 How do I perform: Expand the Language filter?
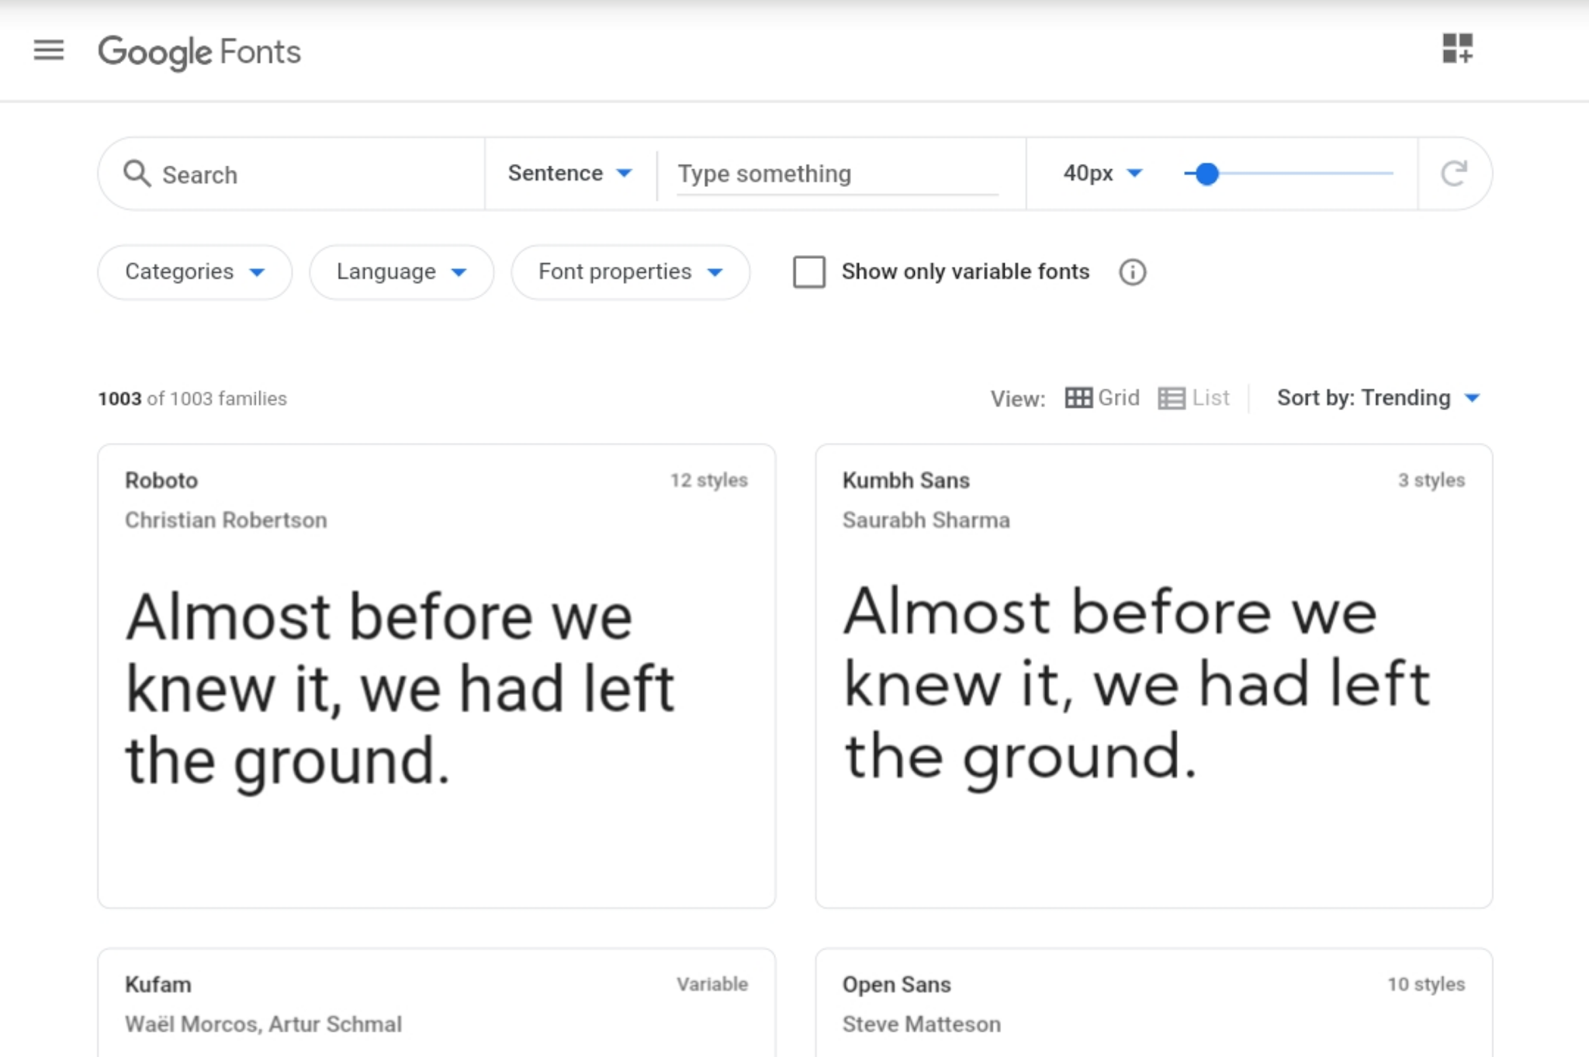click(401, 272)
